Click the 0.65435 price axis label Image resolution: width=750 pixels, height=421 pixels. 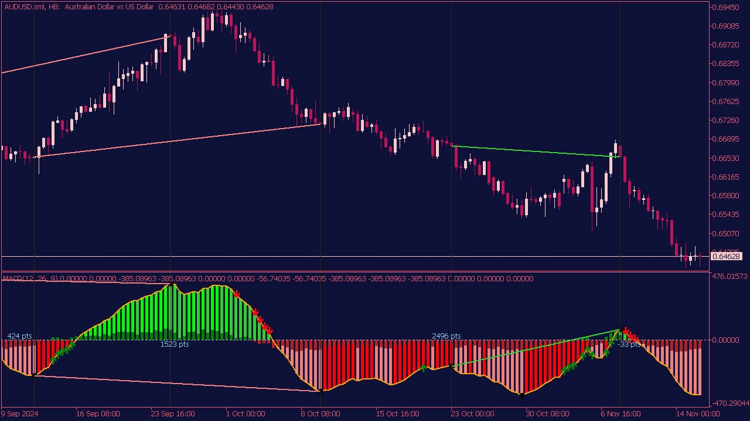tap(725, 214)
